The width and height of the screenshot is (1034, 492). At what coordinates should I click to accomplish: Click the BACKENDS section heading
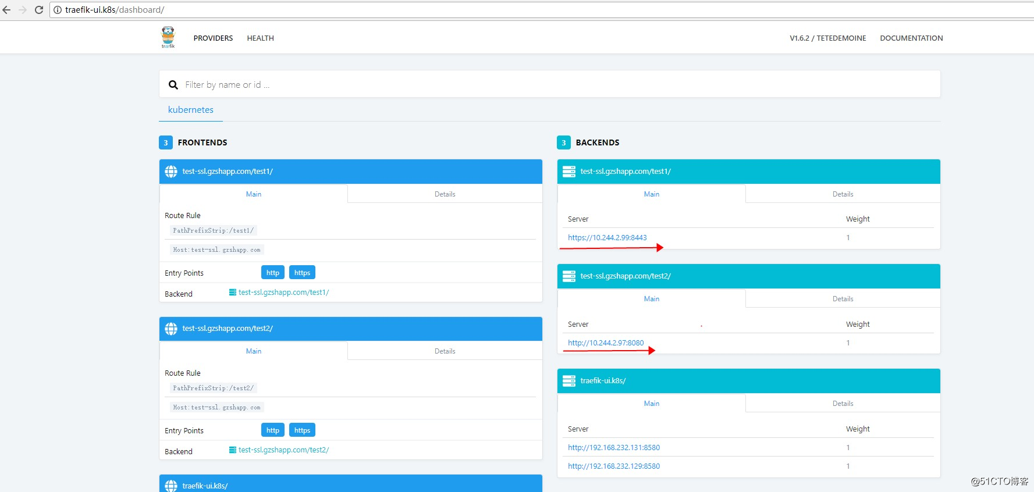click(598, 142)
